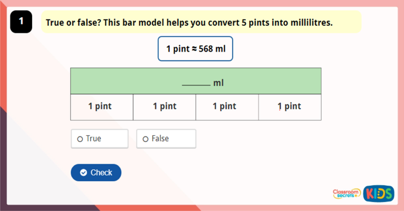Click the 1 pint ≈ 568 ml box
The height and width of the screenshot is (211, 404).
[x=195, y=49]
